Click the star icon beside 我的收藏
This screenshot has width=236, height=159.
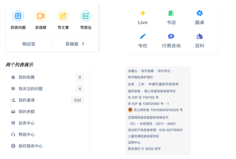coord(13,77)
